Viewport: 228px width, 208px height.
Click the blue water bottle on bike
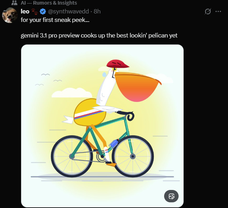click(x=114, y=143)
